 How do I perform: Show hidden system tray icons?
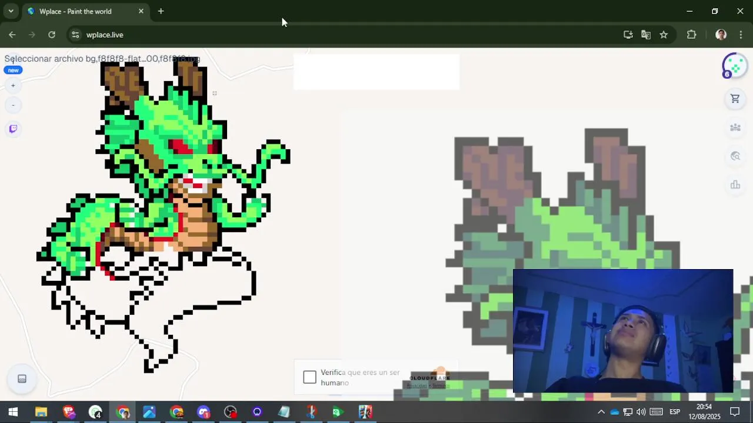601,412
